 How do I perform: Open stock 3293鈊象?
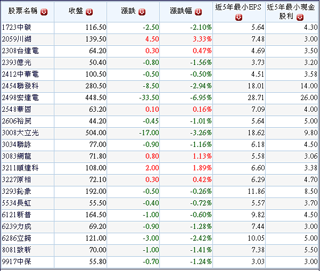[x=17, y=191]
